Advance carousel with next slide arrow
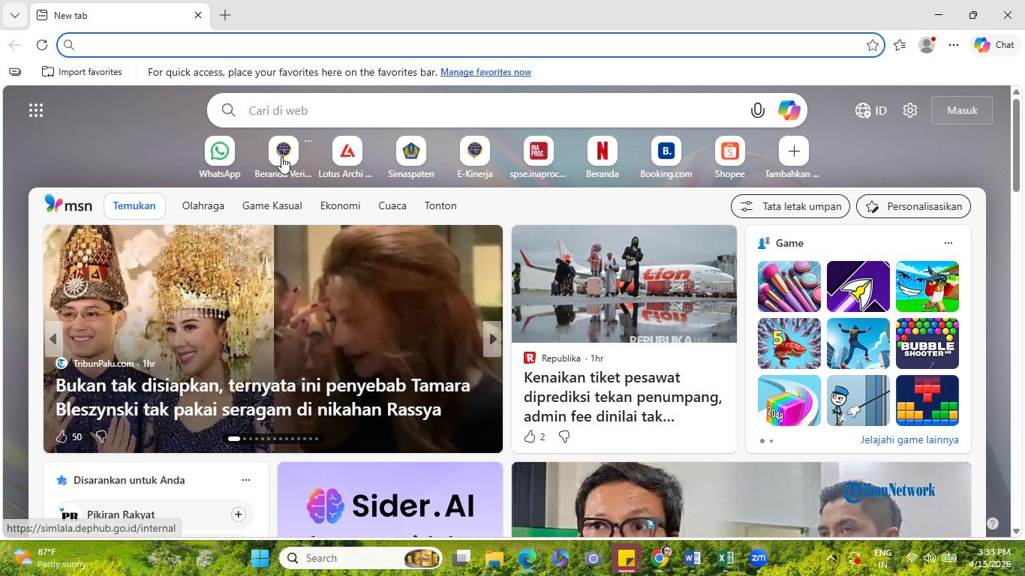 [x=492, y=339]
